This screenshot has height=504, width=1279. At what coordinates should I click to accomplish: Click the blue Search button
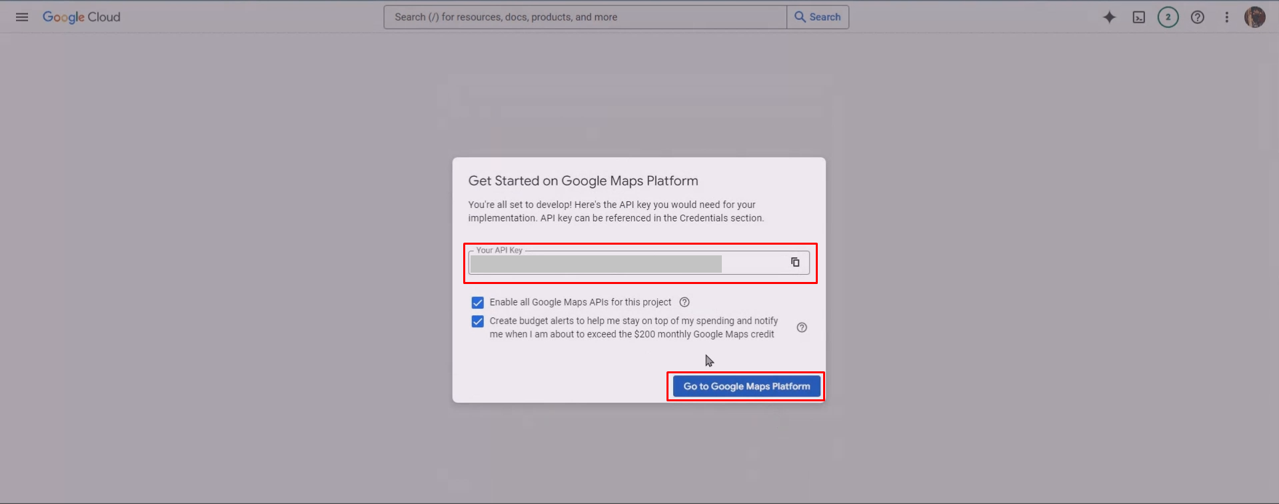818,17
